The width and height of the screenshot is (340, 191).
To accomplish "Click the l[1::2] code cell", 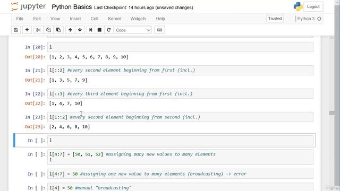I will point(180,117).
